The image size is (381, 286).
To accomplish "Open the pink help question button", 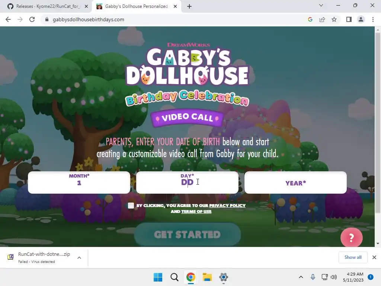I will (x=351, y=238).
